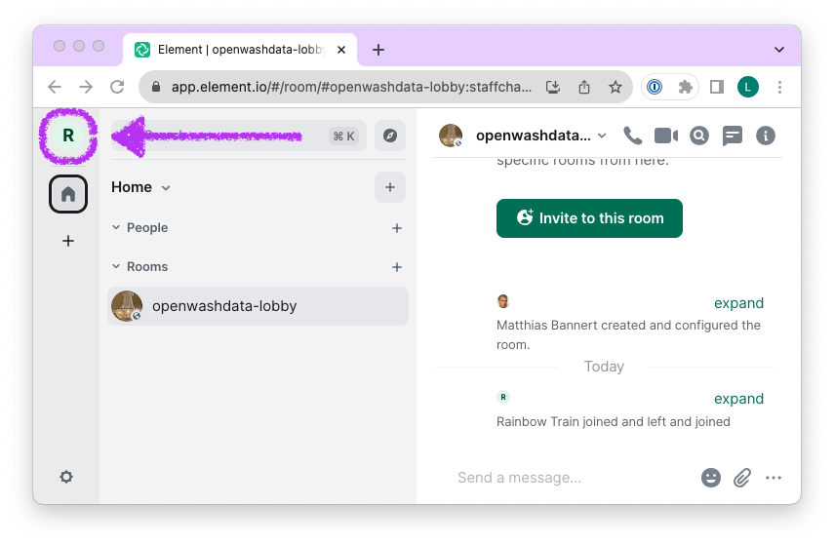Open quick settings gear

point(66,477)
